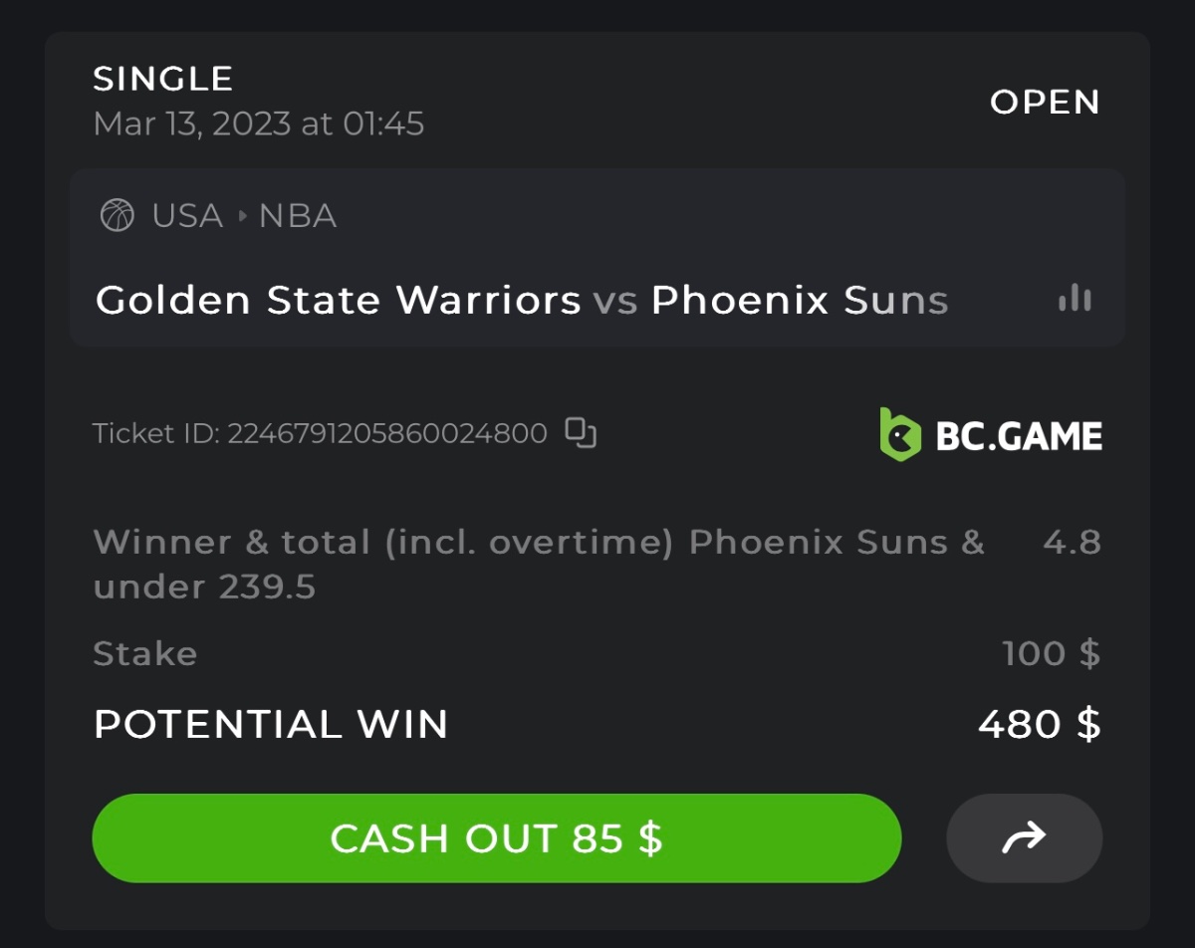Click the 480 $ potential win amount
Viewport: 1195px width, 948px height.
tap(1039, 724)
